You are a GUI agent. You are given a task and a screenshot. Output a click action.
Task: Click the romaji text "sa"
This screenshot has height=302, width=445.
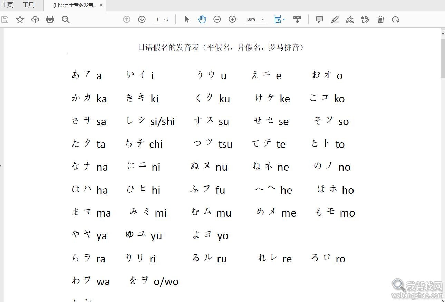[101, 122]
